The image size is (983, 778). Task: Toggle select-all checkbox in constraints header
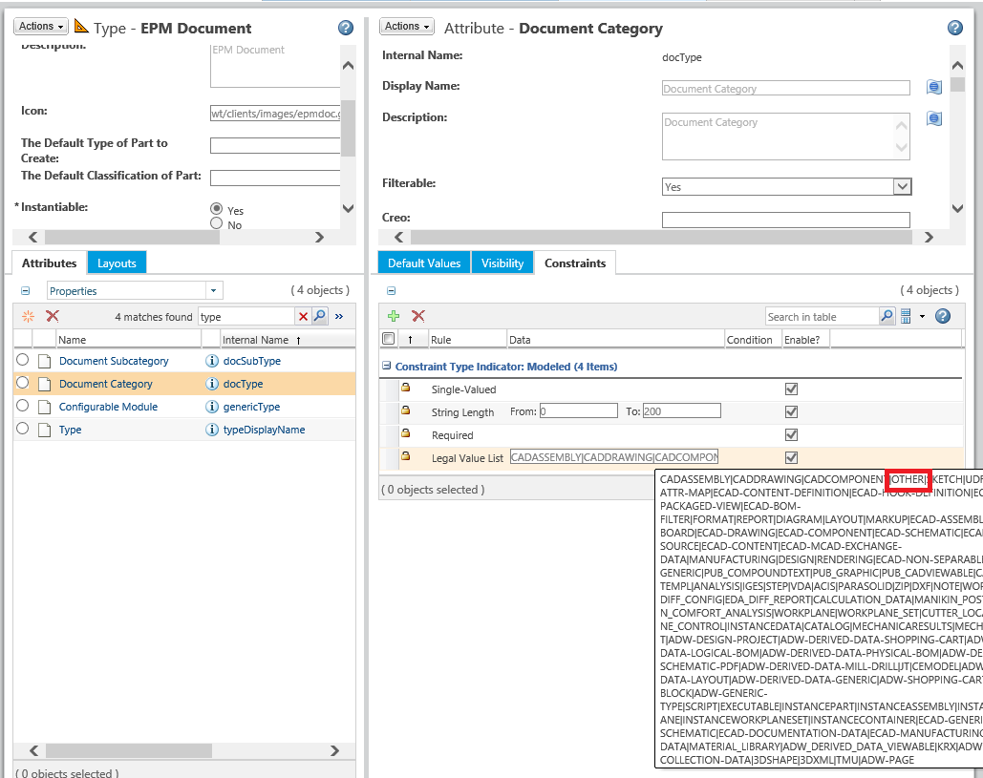[x=389, y=339]
